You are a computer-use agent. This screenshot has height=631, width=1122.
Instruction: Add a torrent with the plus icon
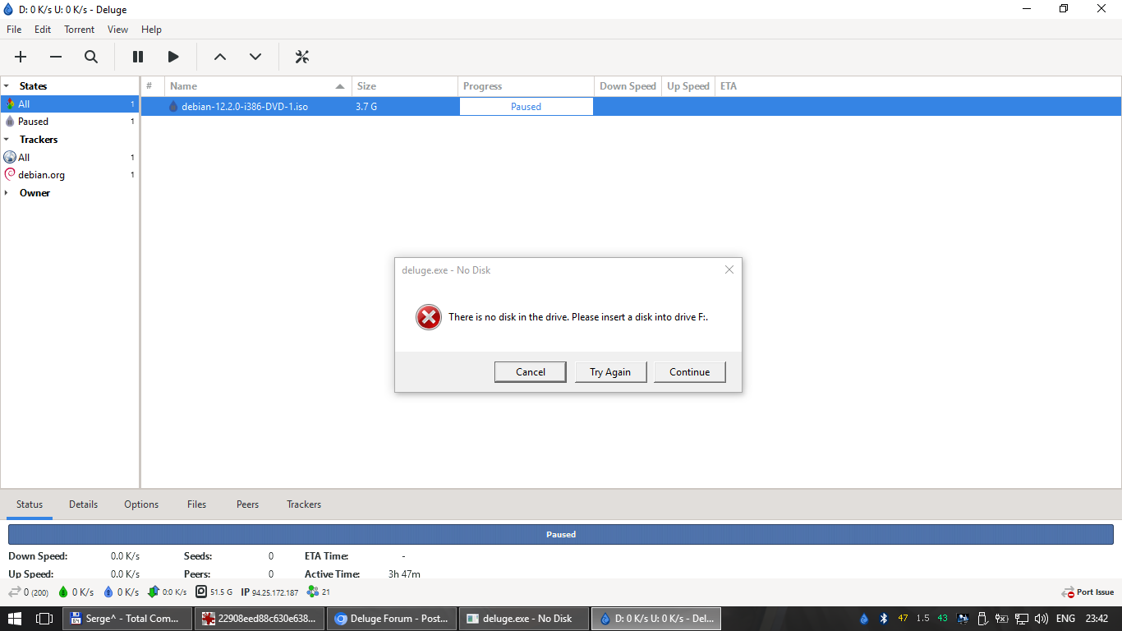coord(21,57)
